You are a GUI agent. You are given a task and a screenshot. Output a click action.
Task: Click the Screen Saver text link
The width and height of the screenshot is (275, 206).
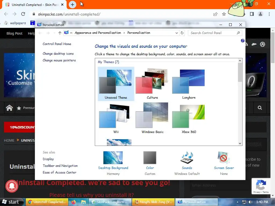click(224, 168)
